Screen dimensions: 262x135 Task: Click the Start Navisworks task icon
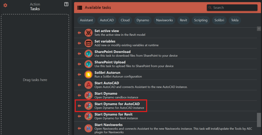coord(89,128)
